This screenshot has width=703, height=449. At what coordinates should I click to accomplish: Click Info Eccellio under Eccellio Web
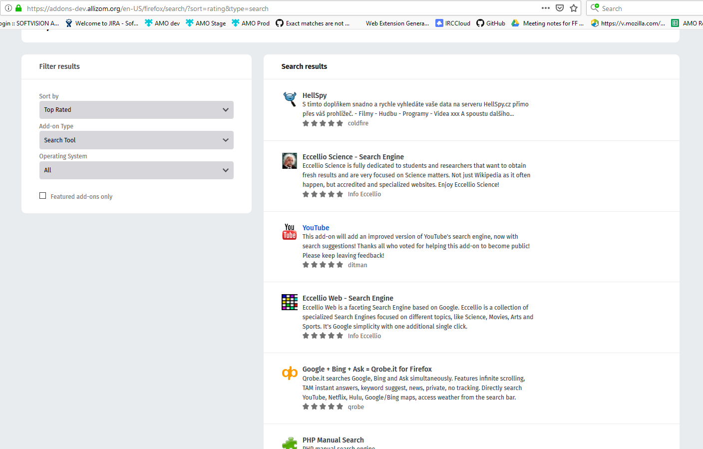(x=364, y=336)
